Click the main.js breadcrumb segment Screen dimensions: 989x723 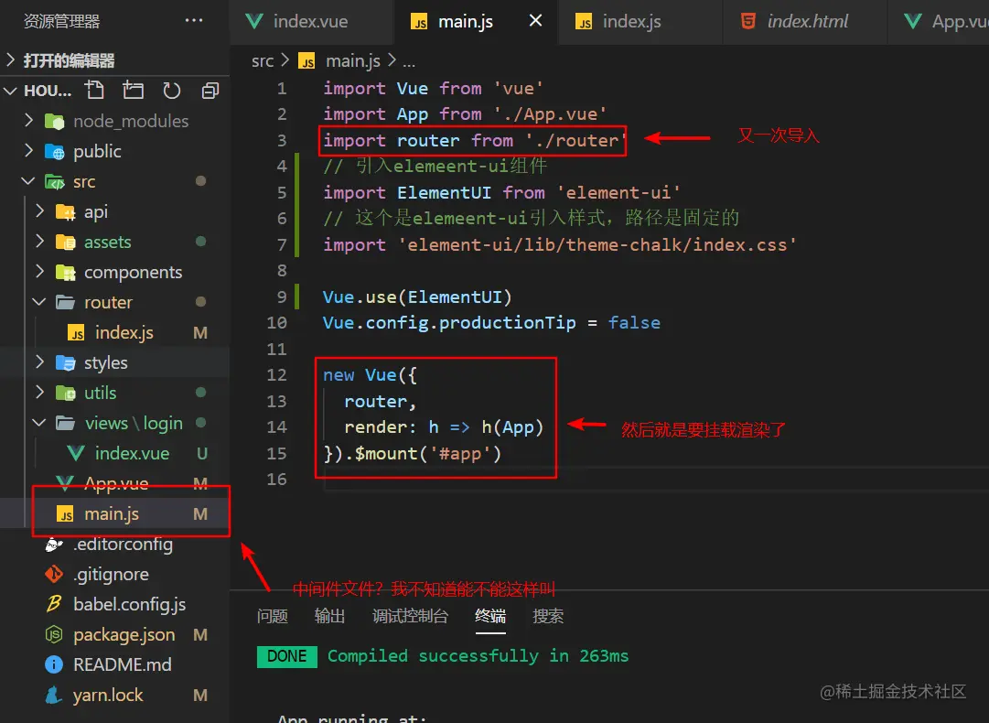352,61
